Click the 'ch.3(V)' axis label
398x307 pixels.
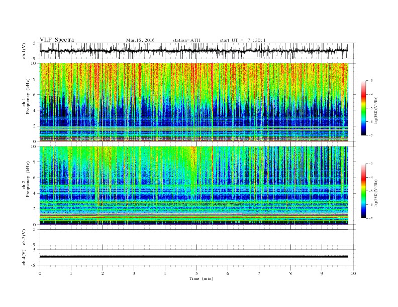24,237
